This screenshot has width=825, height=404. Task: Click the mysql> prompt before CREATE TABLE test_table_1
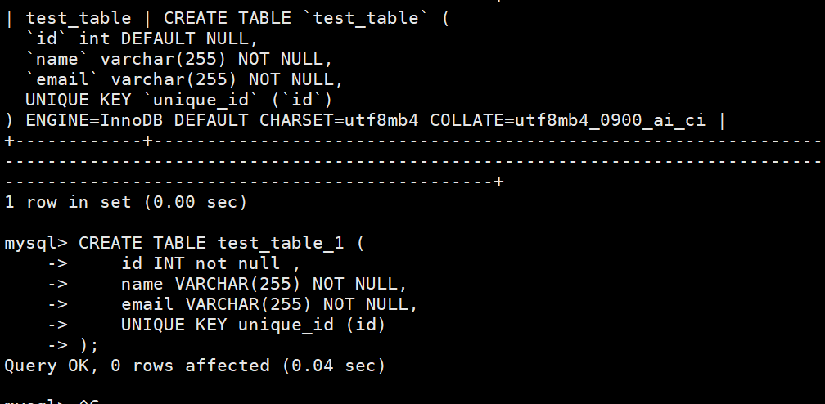click(36, 243)
